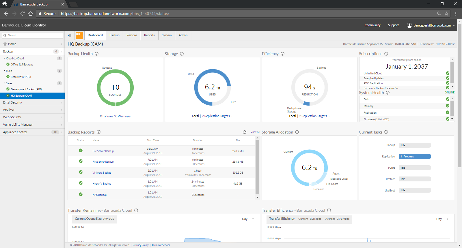Collapse the Cloud-to-Cloud tree group
Image resolution: width=462 pixels, height=248 pixels.
tap(5, 59)
